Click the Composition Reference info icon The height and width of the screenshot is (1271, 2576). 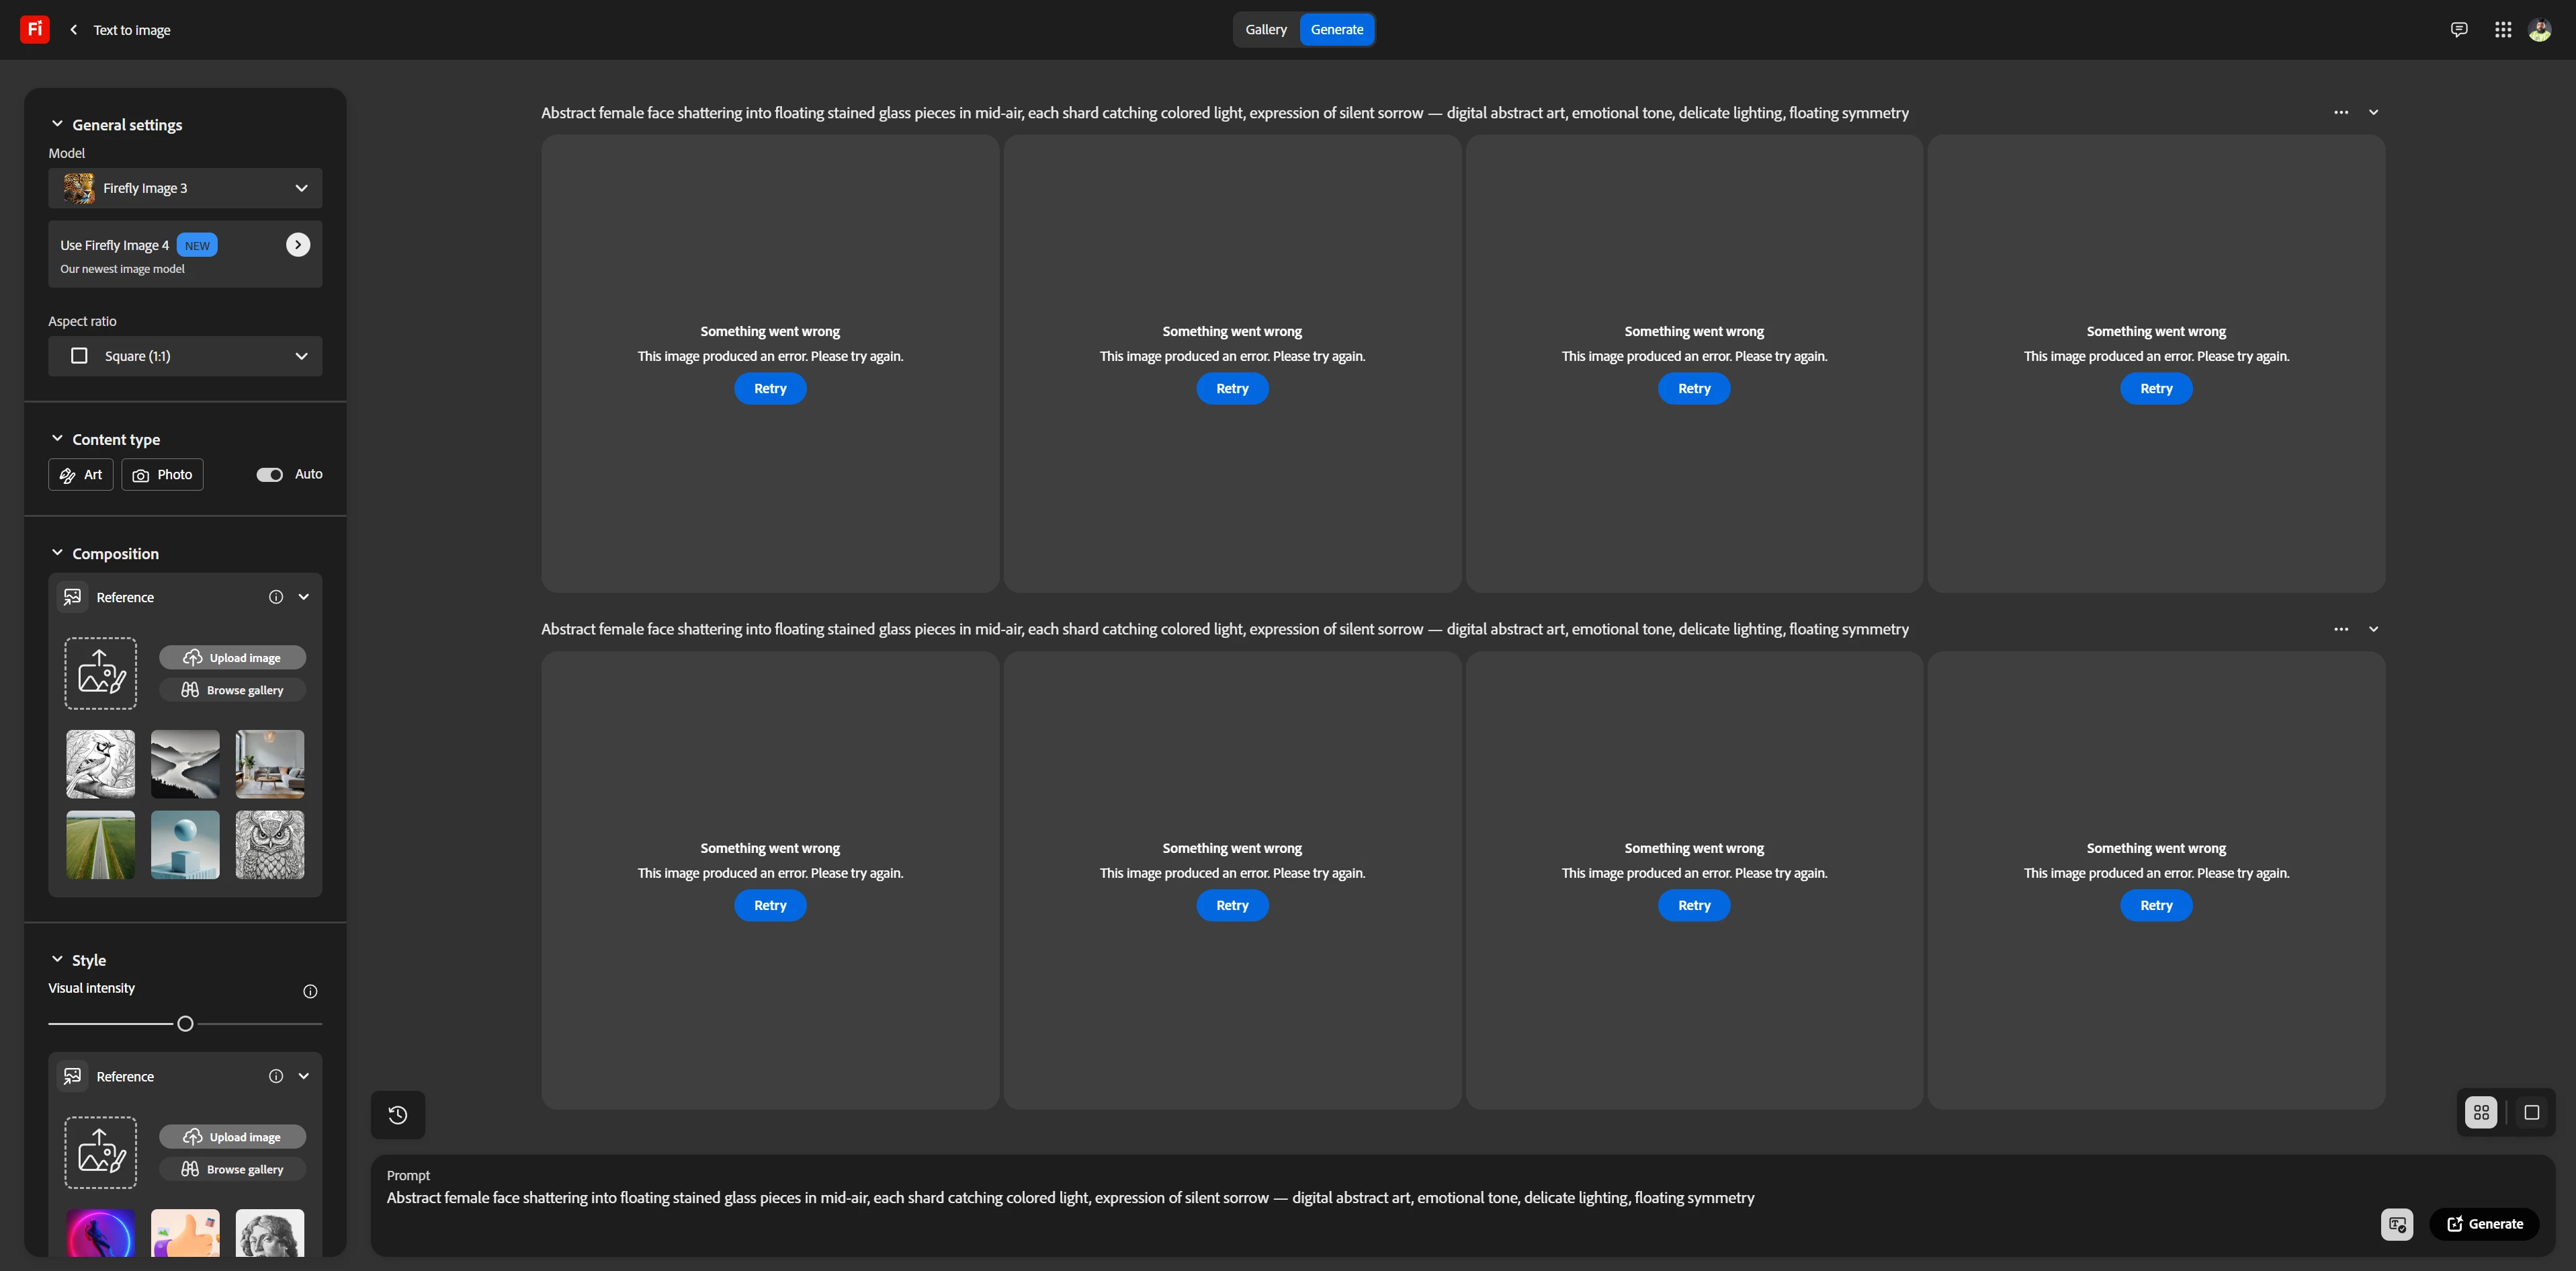(275, 597)
